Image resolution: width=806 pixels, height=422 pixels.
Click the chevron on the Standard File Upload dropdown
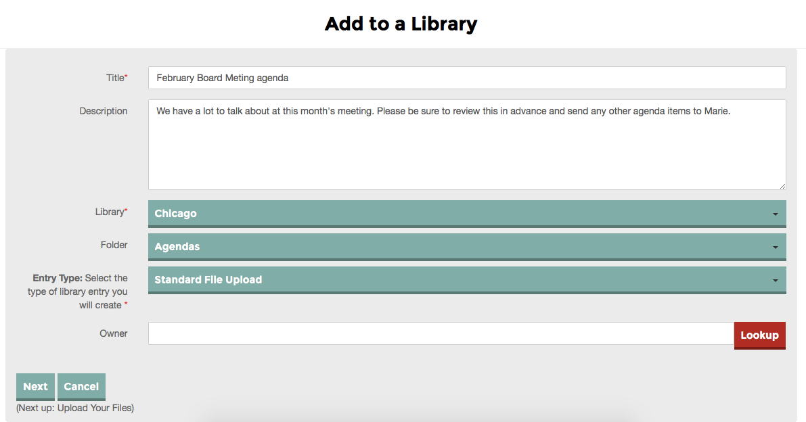[776, 279]
